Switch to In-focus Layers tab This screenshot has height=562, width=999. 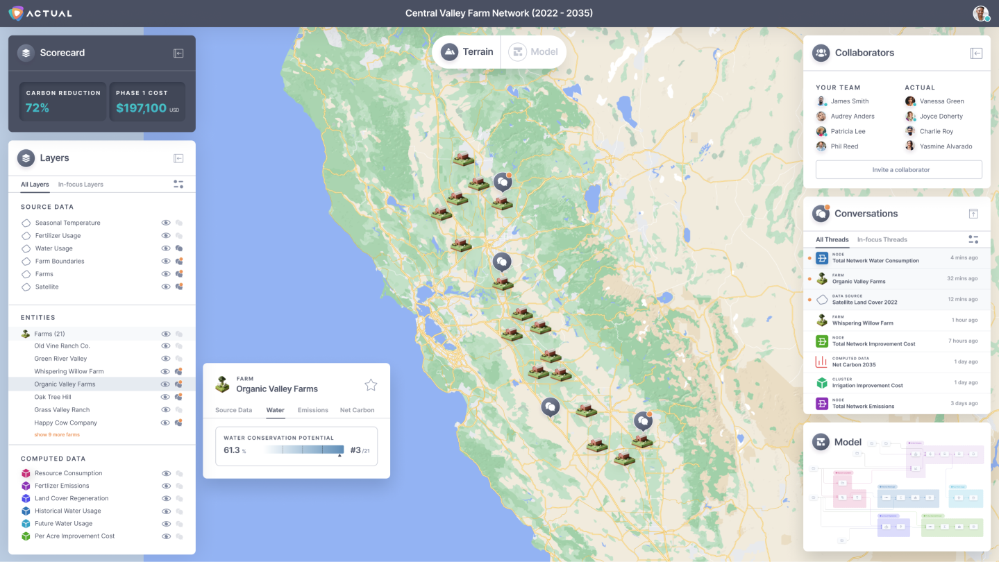pos(81,185)
